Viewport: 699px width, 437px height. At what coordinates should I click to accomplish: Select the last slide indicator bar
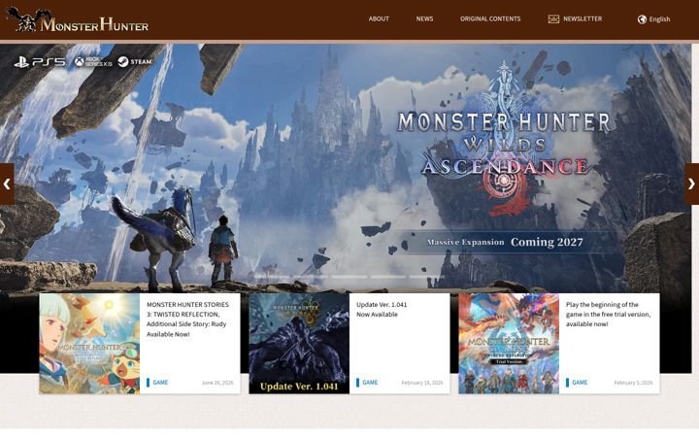pos(426,277)
